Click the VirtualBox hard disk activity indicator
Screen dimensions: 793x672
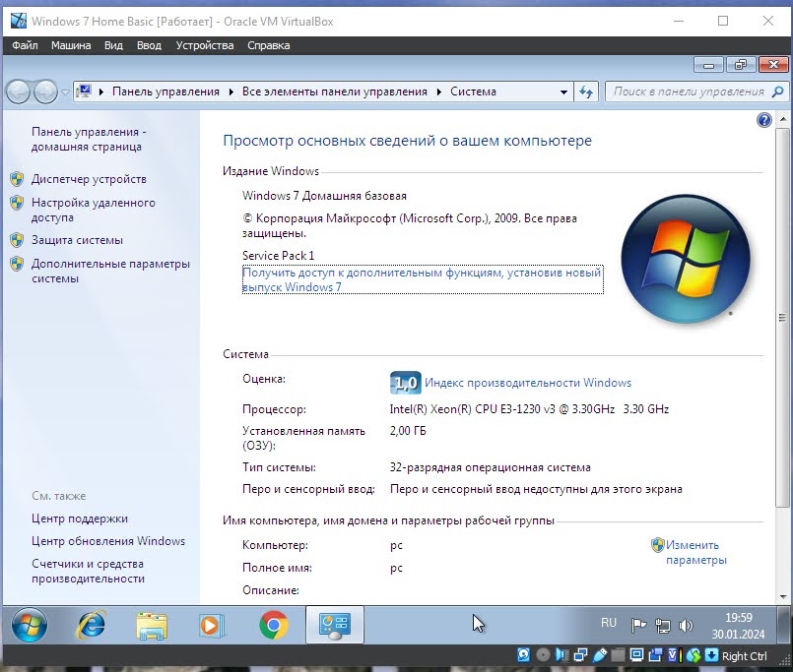point(523,655)
